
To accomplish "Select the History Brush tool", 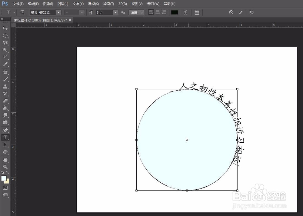I will click(5, 94).
